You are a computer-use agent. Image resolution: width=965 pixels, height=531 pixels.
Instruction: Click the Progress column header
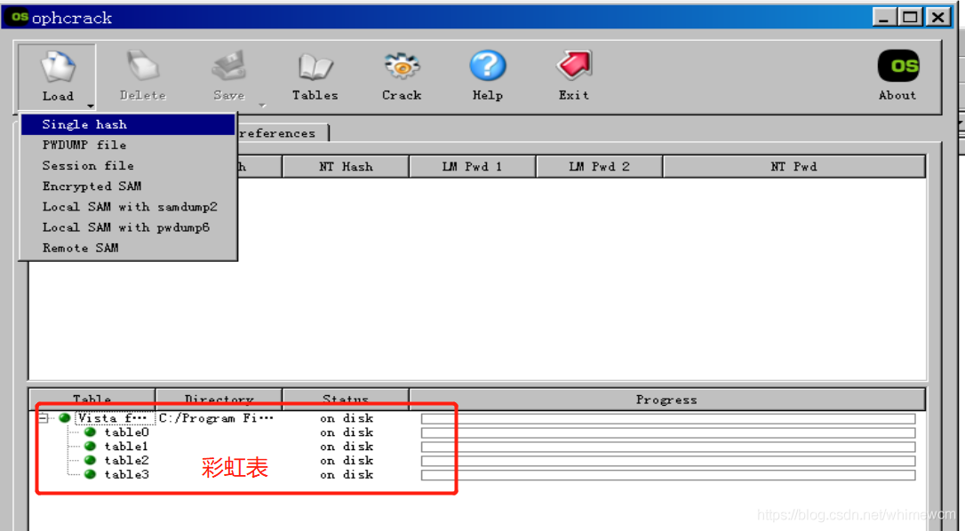[667, 400]
